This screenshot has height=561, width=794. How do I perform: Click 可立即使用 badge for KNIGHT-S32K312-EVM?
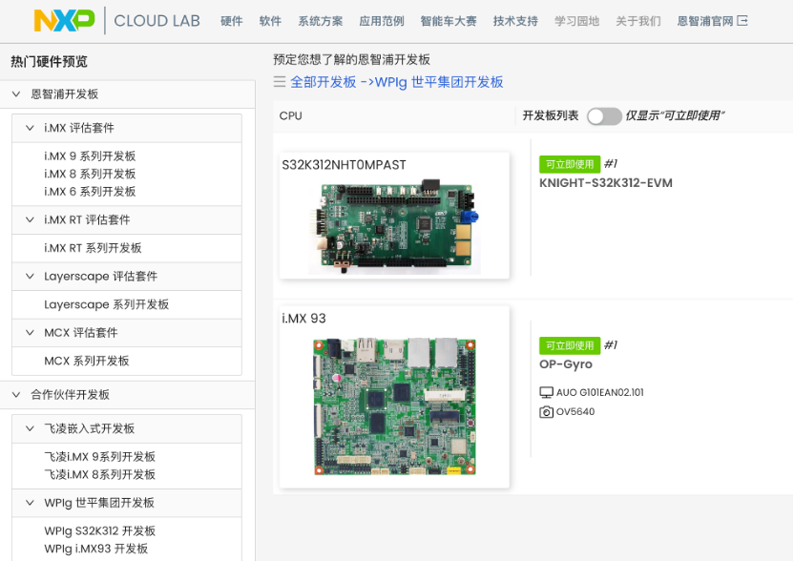(570, 164)
